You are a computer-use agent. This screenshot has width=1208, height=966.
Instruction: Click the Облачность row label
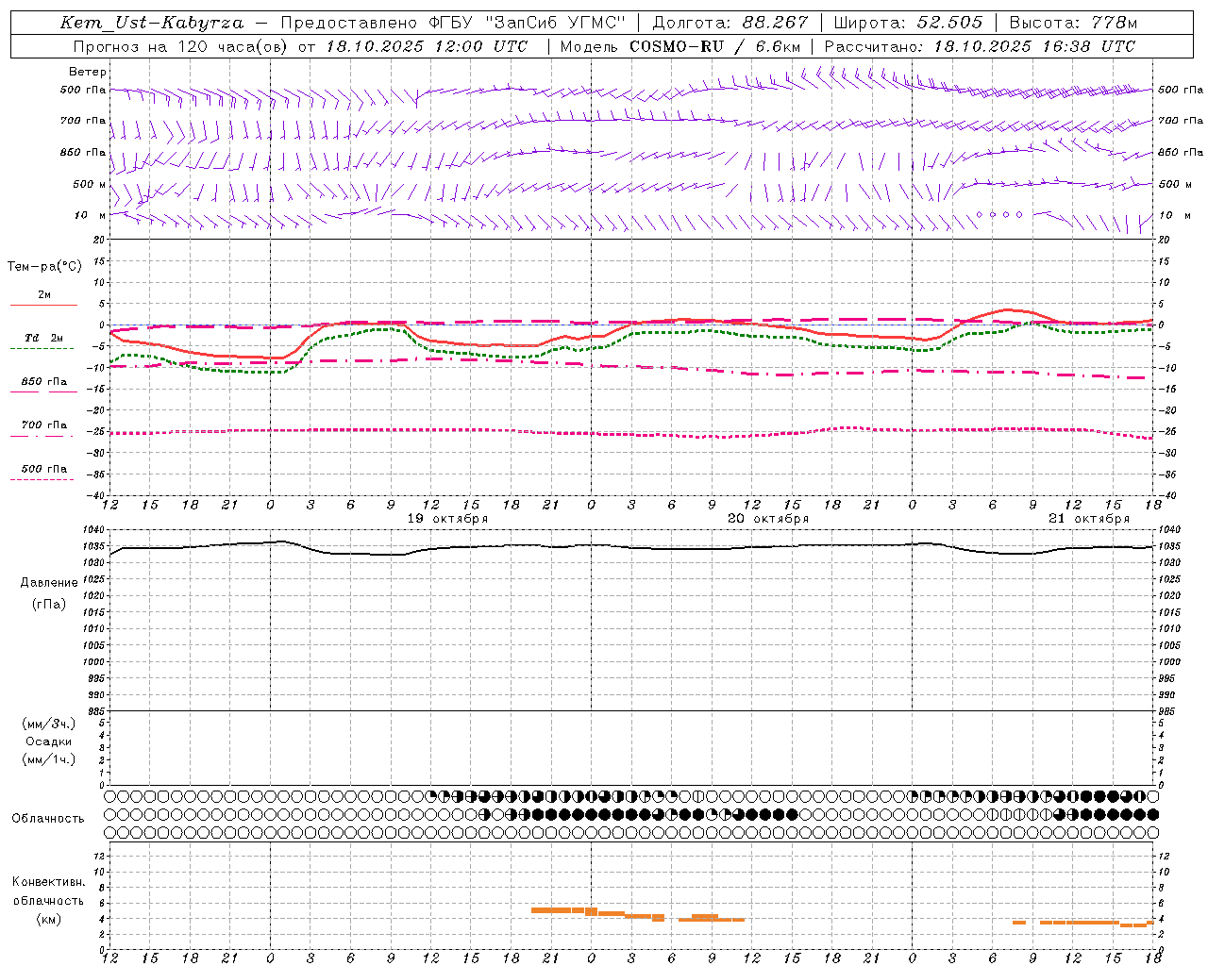48,819
